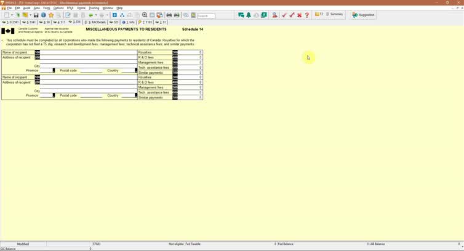The width and height of the screenshot is (464, 251).
Task: Click the Suggestion button
Action: point(363,15)
